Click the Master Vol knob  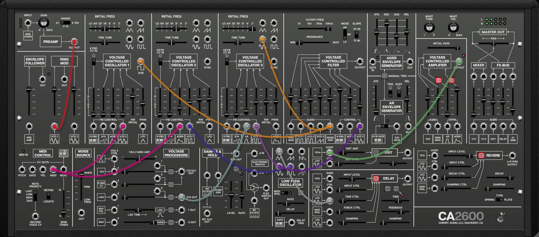(453, 28)
